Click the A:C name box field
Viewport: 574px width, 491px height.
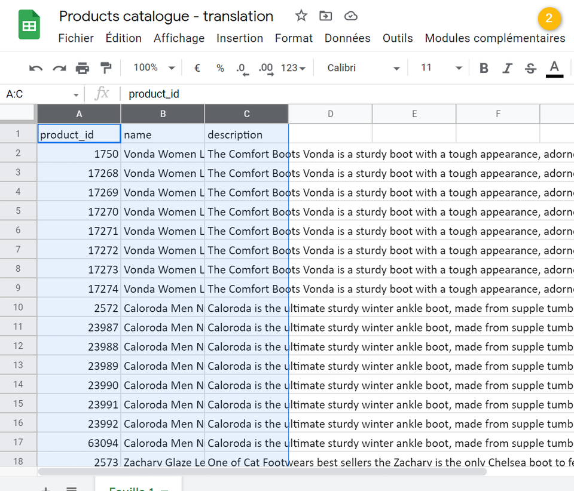click(42, 94)
